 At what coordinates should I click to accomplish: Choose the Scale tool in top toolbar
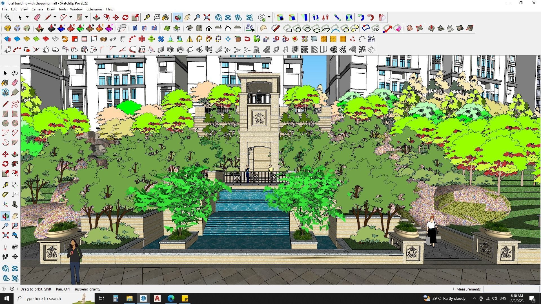[135, 17]
